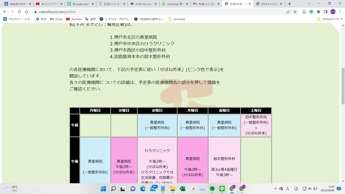Open the 'その他のブックマーク' folder
Viewport: 345px width, 194px height.
[330, 19]
